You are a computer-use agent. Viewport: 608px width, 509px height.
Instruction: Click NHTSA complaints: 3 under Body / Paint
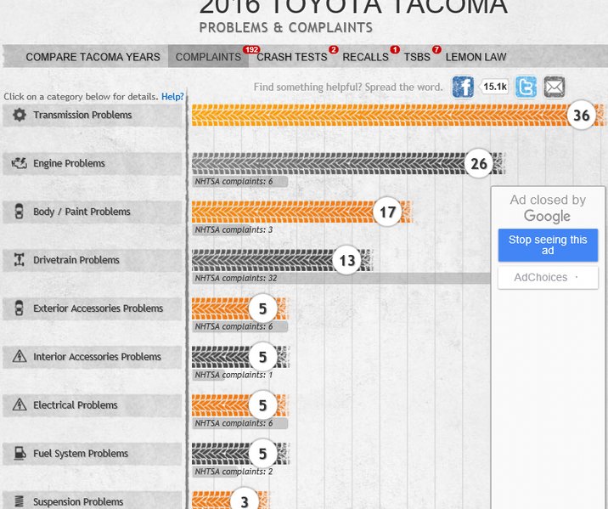coord(234,229)
